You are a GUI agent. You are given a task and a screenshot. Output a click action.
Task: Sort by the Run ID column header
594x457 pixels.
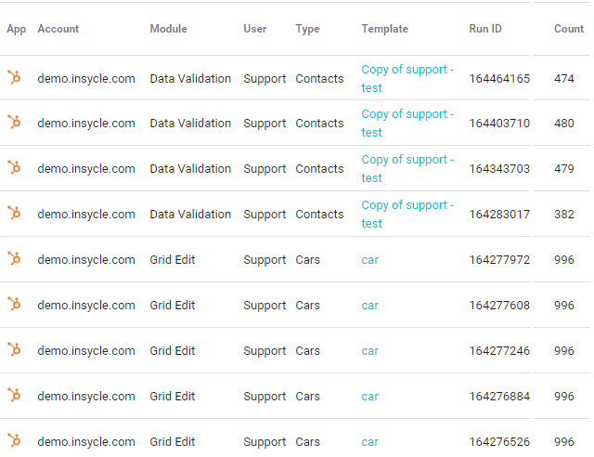(485, 29)
